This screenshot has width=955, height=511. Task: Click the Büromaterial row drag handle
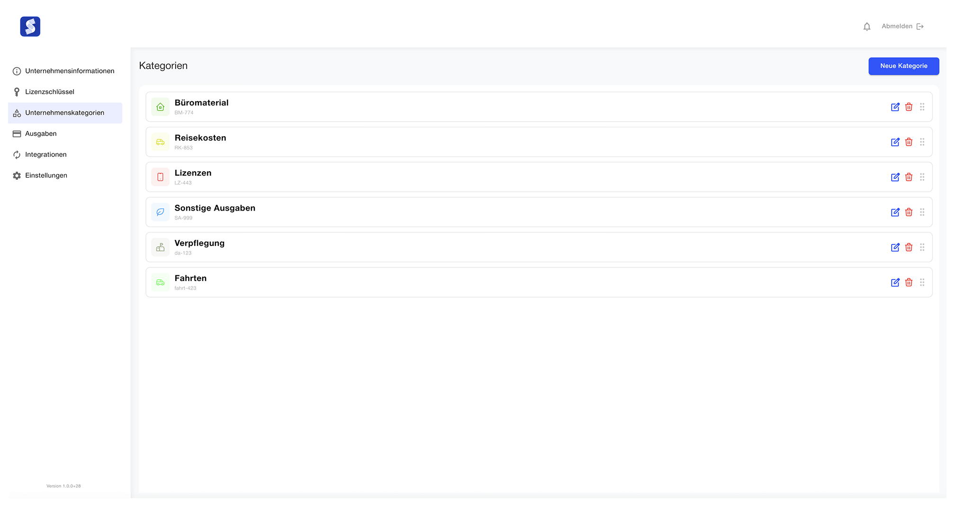click(x=922, y=107)
